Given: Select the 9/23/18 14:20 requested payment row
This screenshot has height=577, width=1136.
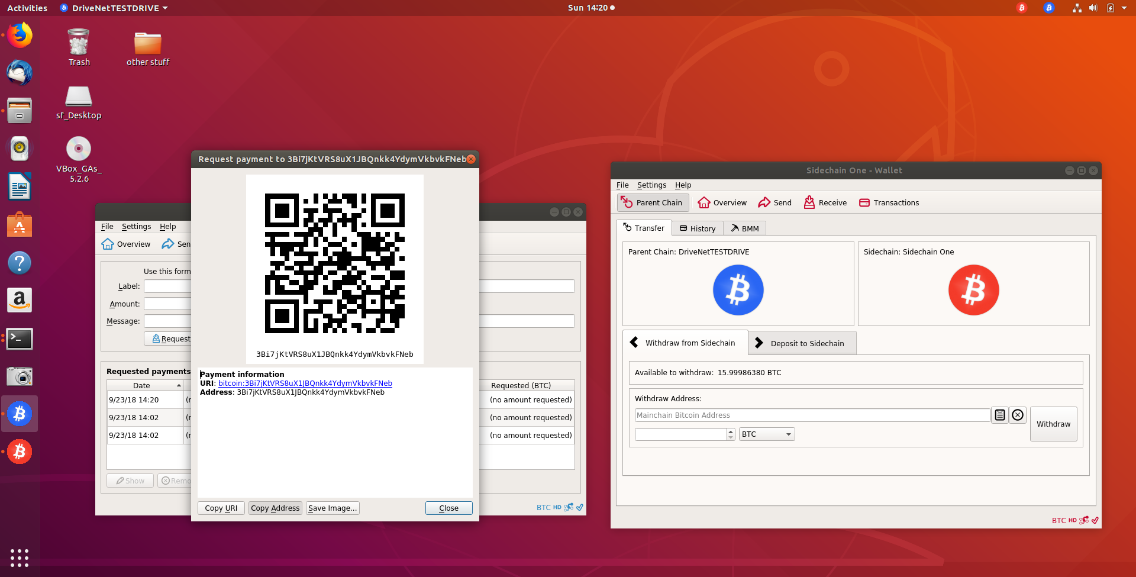Looking at the screenshot, I should tap(340, 399).
